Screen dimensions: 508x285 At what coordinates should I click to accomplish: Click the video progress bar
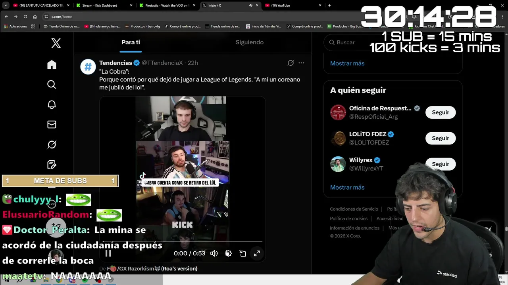tap(183, 241)
